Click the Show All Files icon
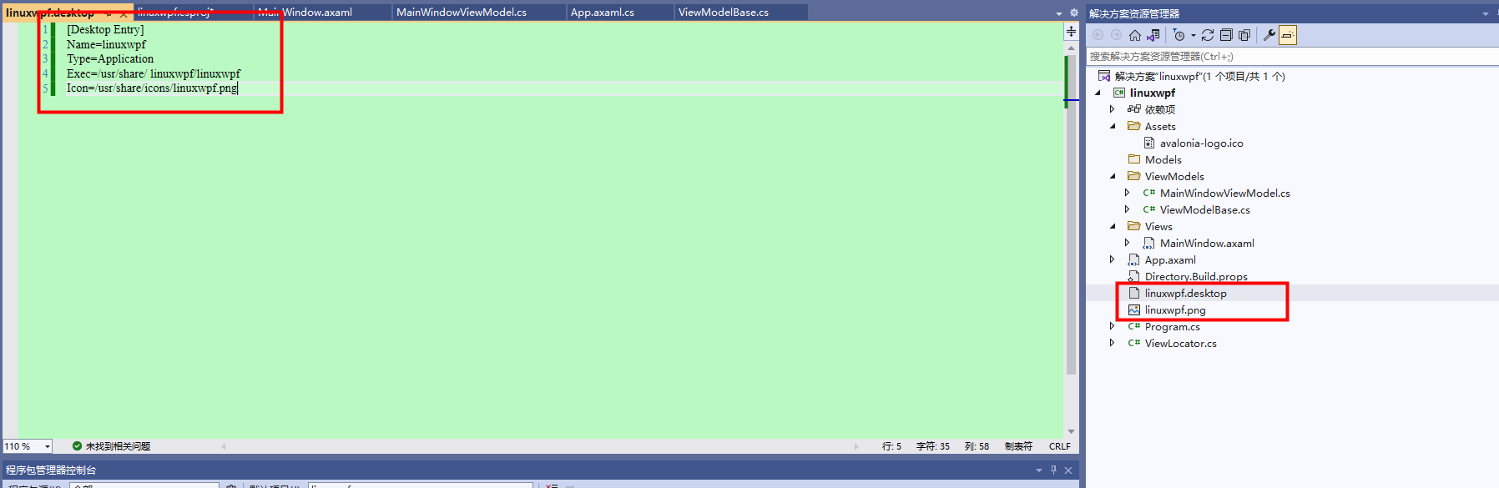The image size is (1499, 488). coord(1244,35)
